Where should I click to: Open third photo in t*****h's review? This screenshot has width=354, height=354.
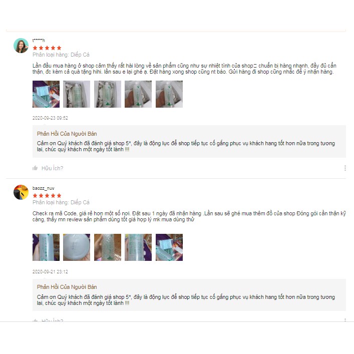[x=108, y=94]
